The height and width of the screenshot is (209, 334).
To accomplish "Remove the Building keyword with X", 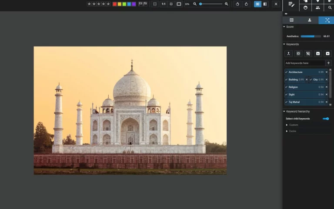I will [307, 80].
